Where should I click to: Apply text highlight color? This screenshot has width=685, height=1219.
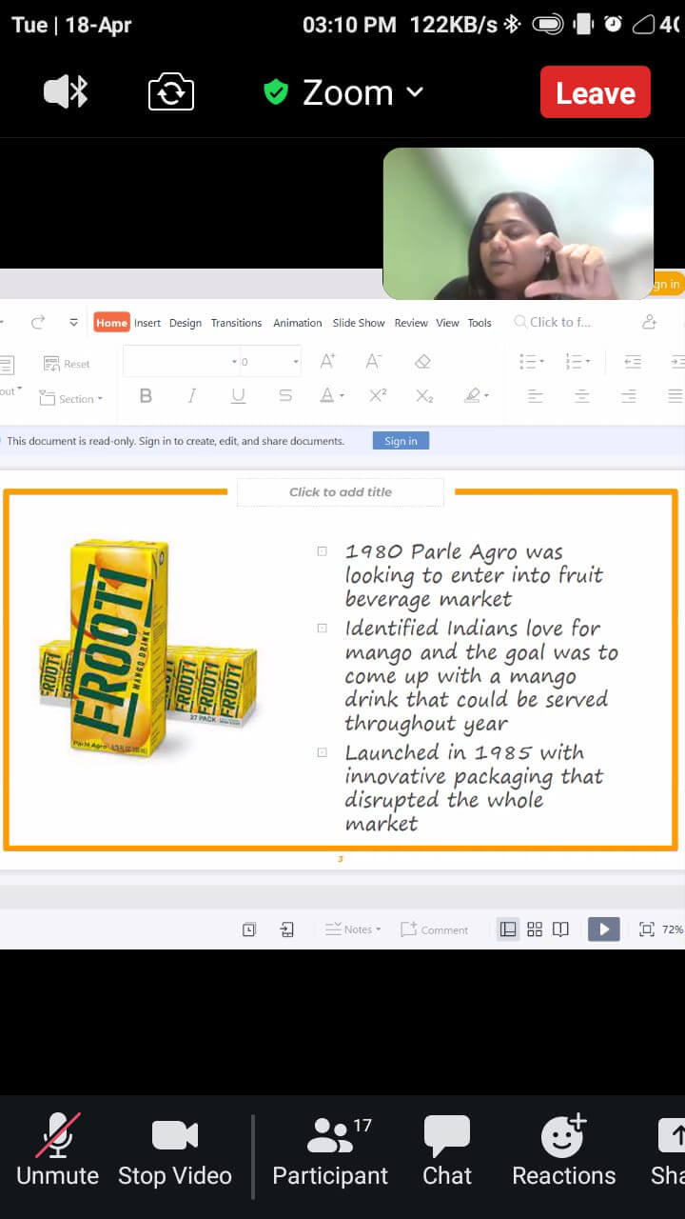point(472,396)
